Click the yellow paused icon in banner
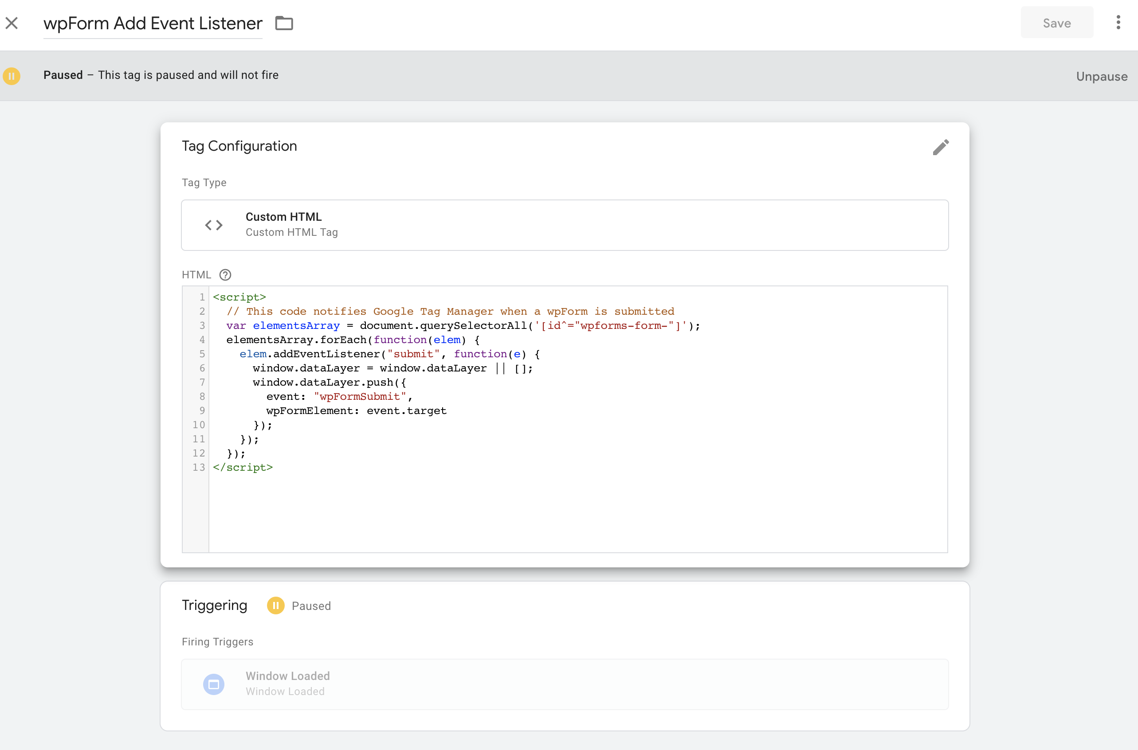 pos(12,75)
